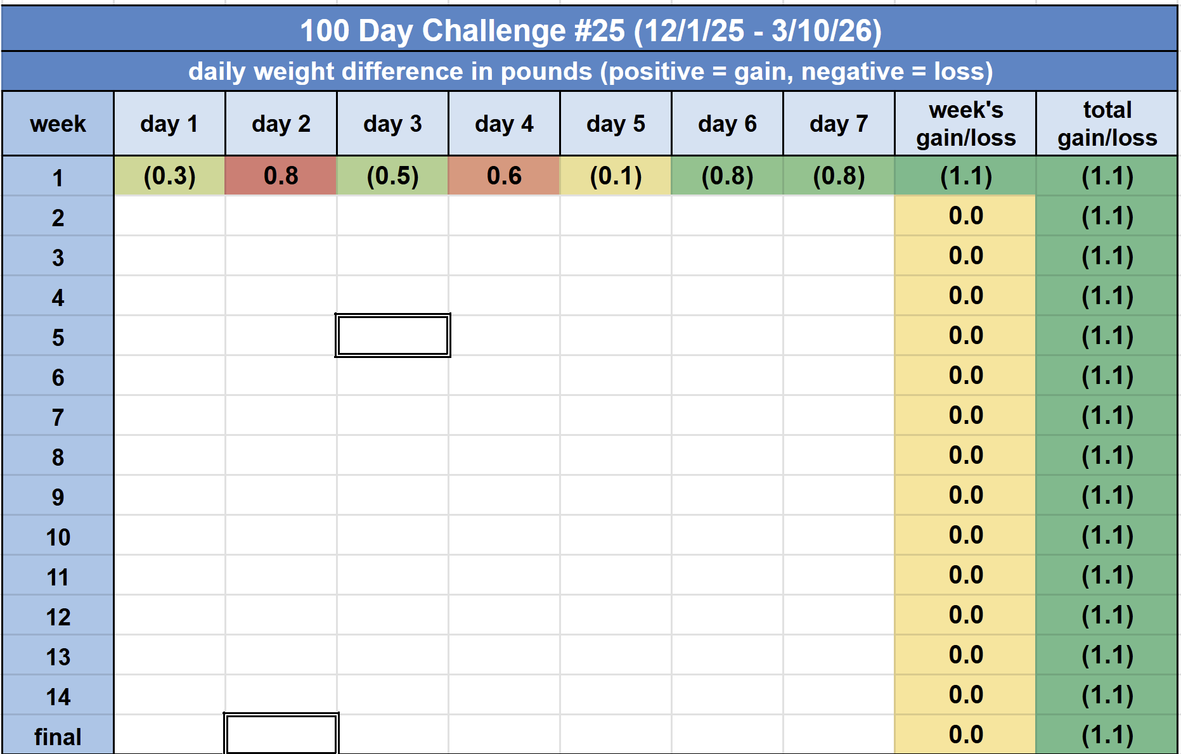This screenshot has height=754, width=1181.
Task: Click week 8 row label cell
Action: pos(58,457)
